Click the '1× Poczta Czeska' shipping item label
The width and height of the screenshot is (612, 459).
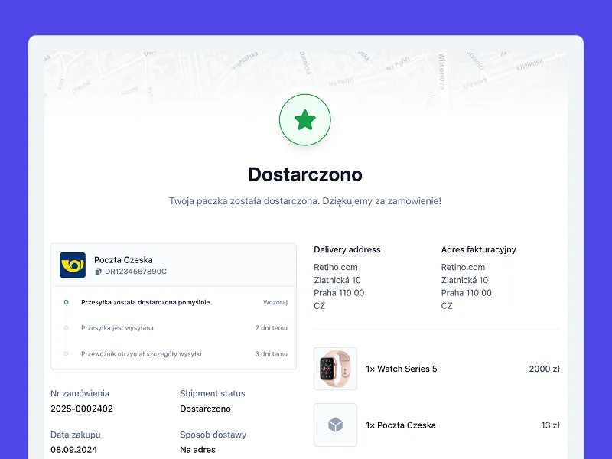[400, 425]
